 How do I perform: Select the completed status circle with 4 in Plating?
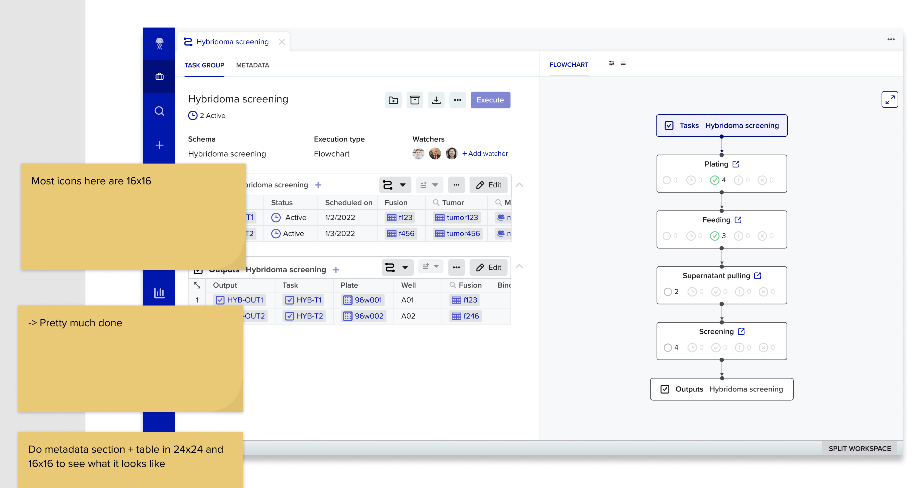(715, 180)
